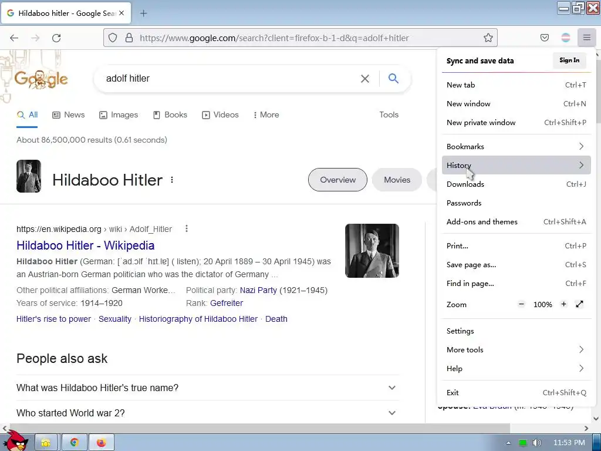
Task: Open the Angry Birds start button
Action: click(16, 441)
